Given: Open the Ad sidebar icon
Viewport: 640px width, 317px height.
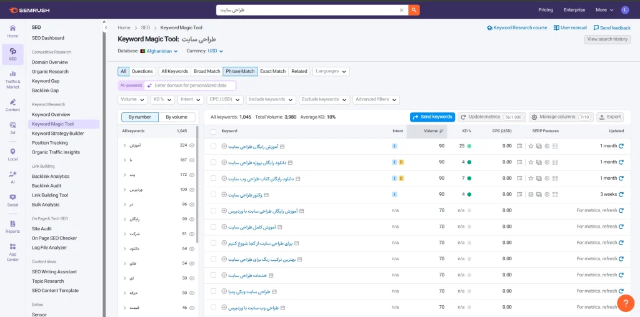Looking at the screenshot, I should 12,129.
